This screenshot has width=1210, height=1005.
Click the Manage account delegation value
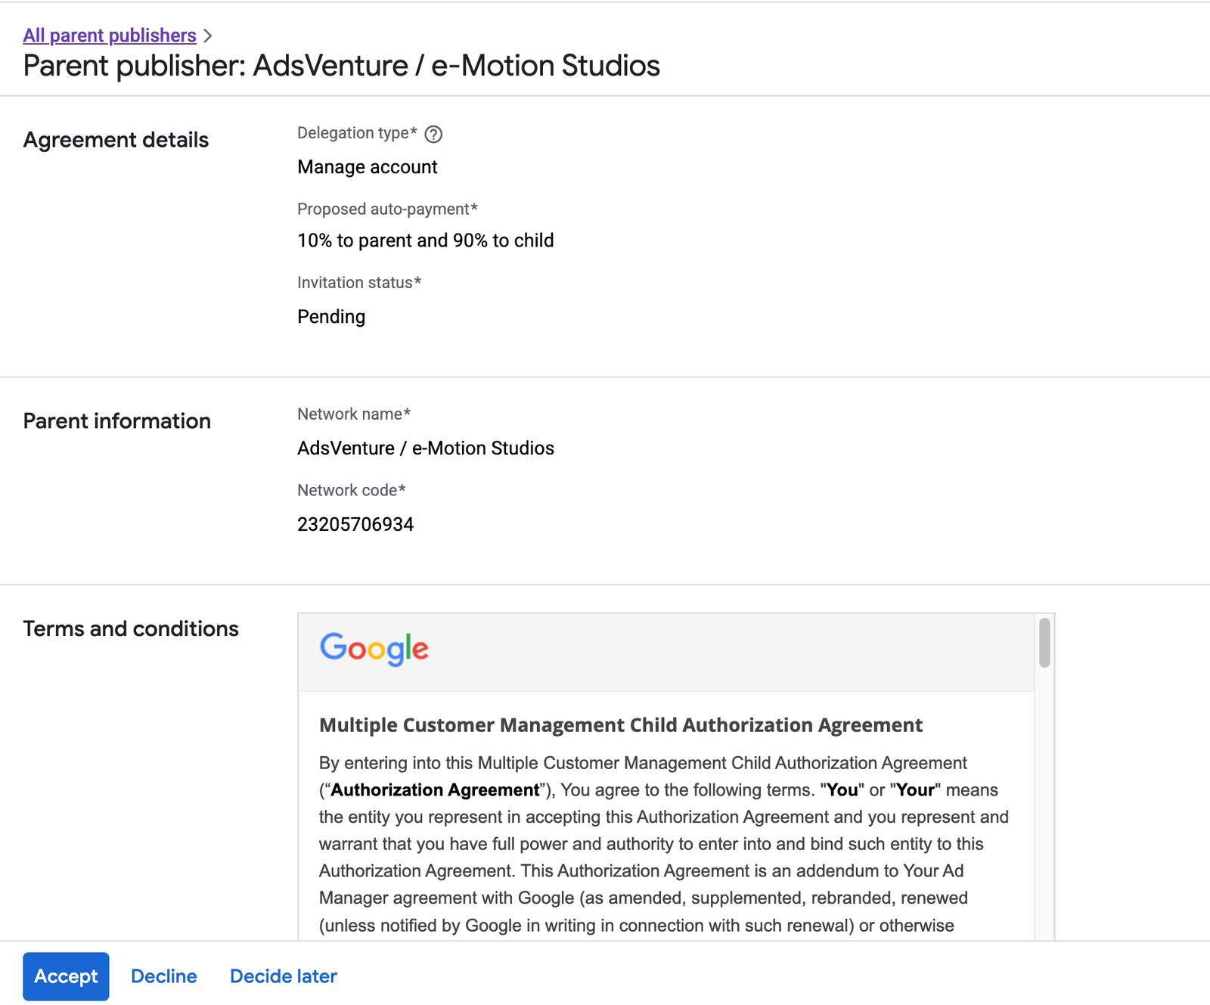[x=368, y=167]
